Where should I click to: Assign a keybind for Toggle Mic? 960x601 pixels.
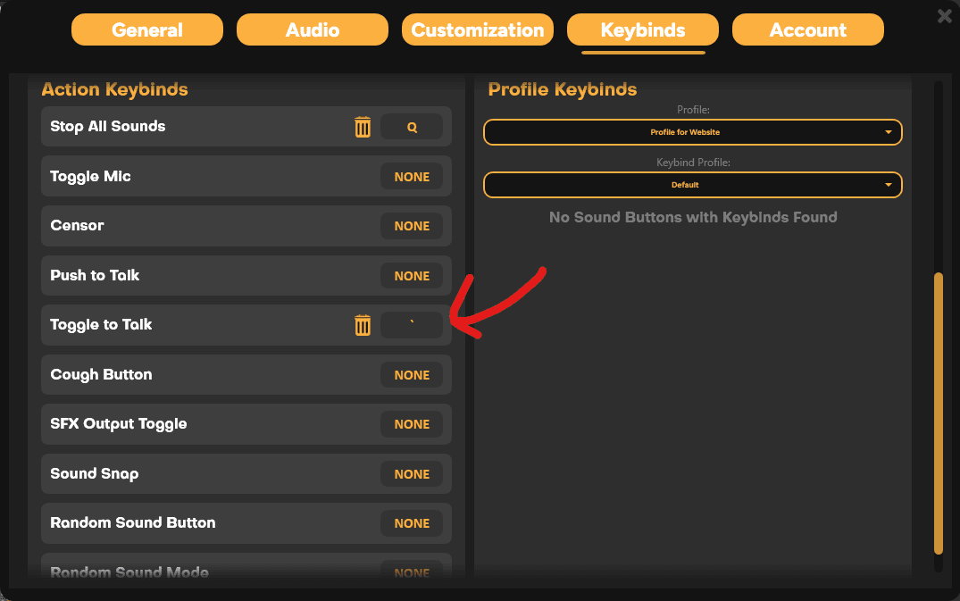(412, 176)
